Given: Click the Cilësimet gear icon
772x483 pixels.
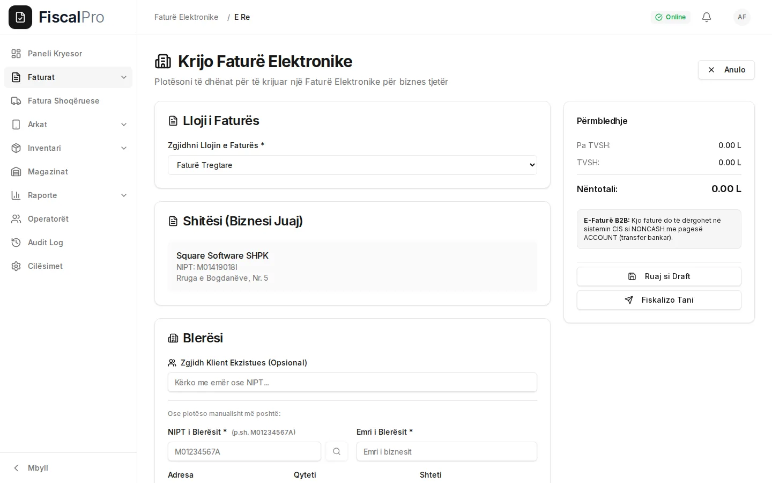Looking at the screenshot, I should click(x=16, y=266).
